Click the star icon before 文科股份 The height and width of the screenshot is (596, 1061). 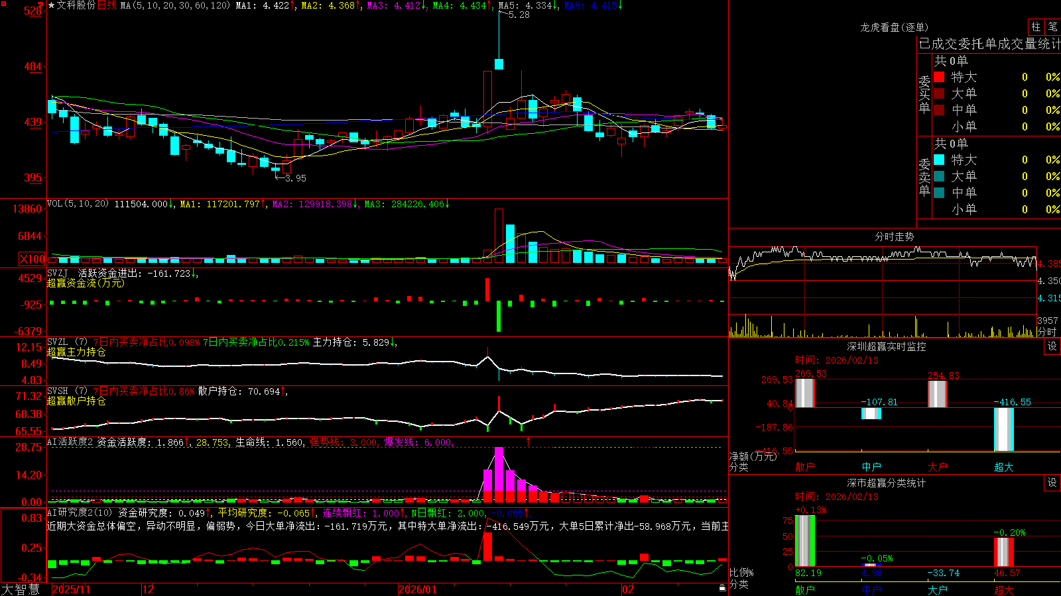click(x=52, y=5)
